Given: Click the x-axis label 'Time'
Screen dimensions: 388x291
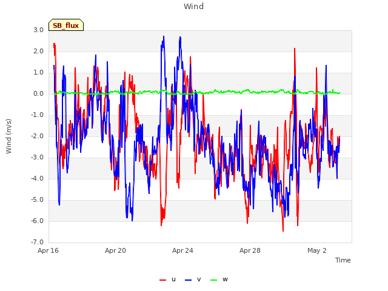Looking at the screenshot, I should 343,260.
